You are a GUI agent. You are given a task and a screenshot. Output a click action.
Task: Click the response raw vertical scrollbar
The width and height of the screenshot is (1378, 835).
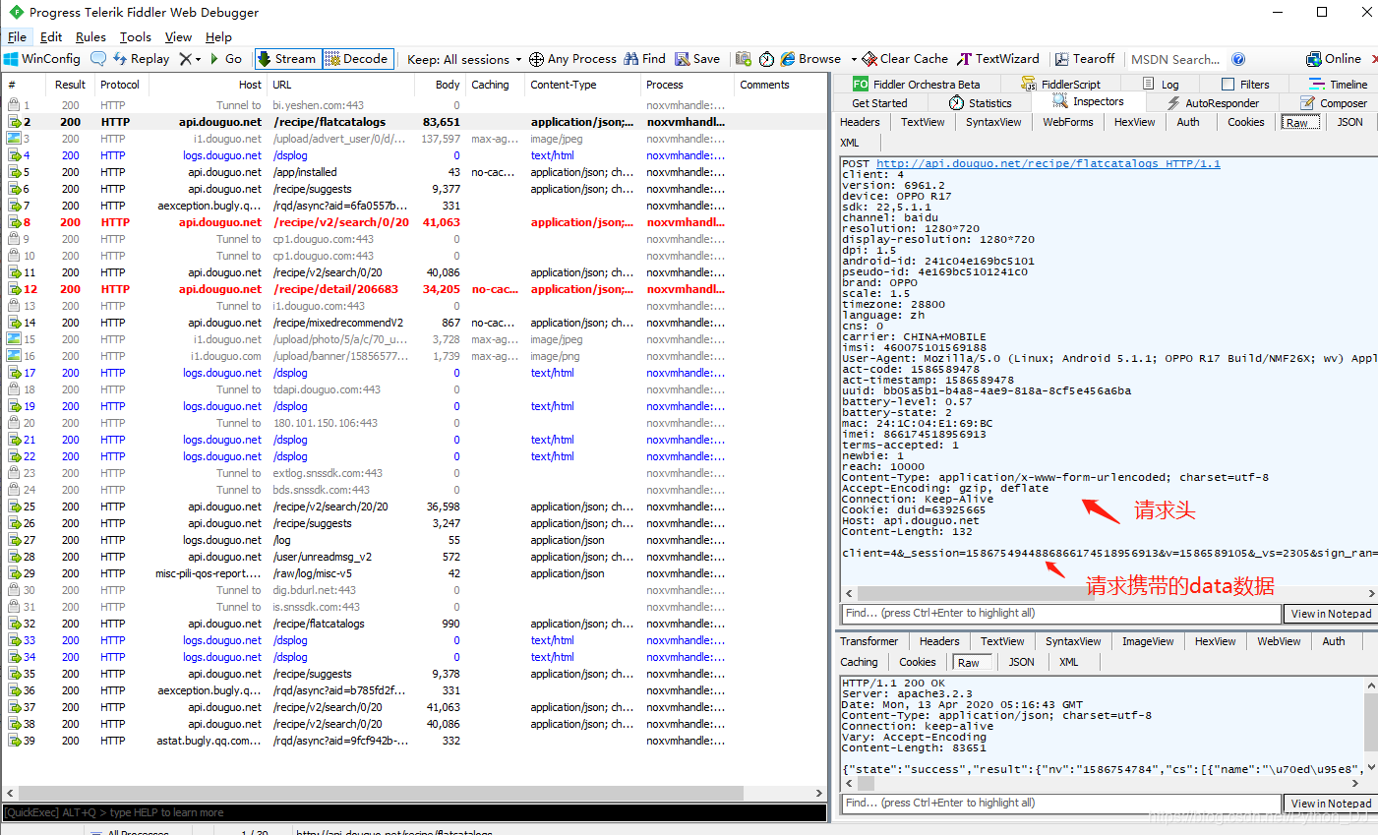1371,722
